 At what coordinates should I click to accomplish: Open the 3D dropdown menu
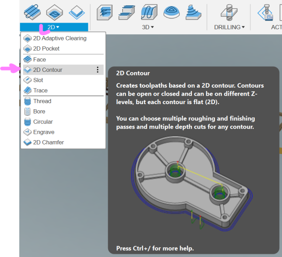(148, 27)
